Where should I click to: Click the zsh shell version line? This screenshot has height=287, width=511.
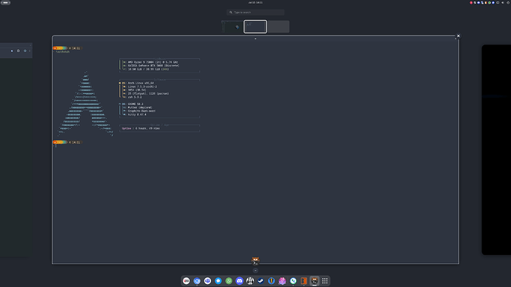click(132, 97)
